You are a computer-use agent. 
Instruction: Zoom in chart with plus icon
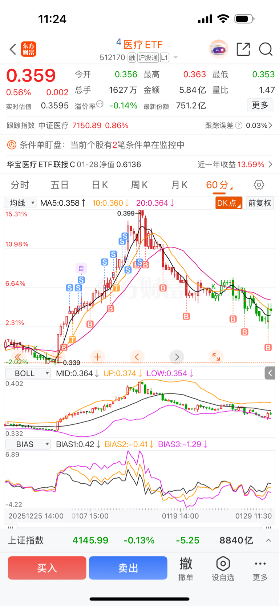tap(97, 357)
